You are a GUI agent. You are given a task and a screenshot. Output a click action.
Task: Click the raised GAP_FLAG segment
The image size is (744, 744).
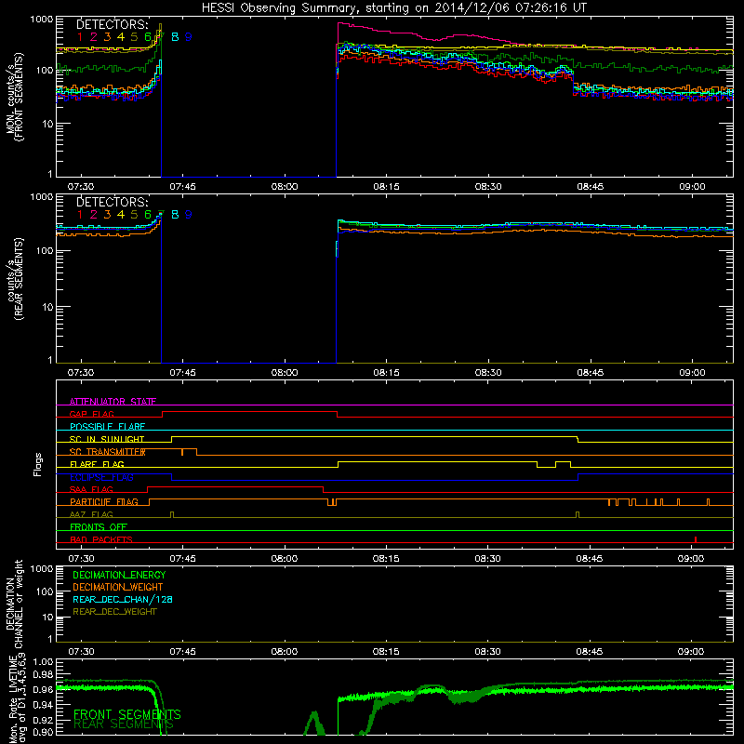tap(249, 412)
